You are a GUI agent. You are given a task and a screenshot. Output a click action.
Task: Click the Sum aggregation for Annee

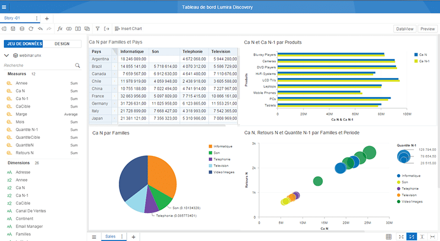(74, 83)
